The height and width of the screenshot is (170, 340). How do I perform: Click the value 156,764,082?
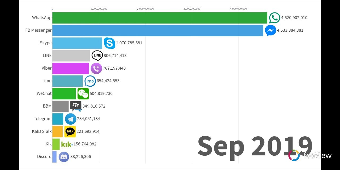[85, 144]
